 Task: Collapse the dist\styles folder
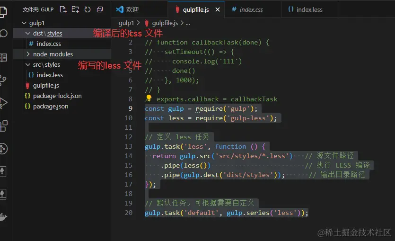pos(28,33)
